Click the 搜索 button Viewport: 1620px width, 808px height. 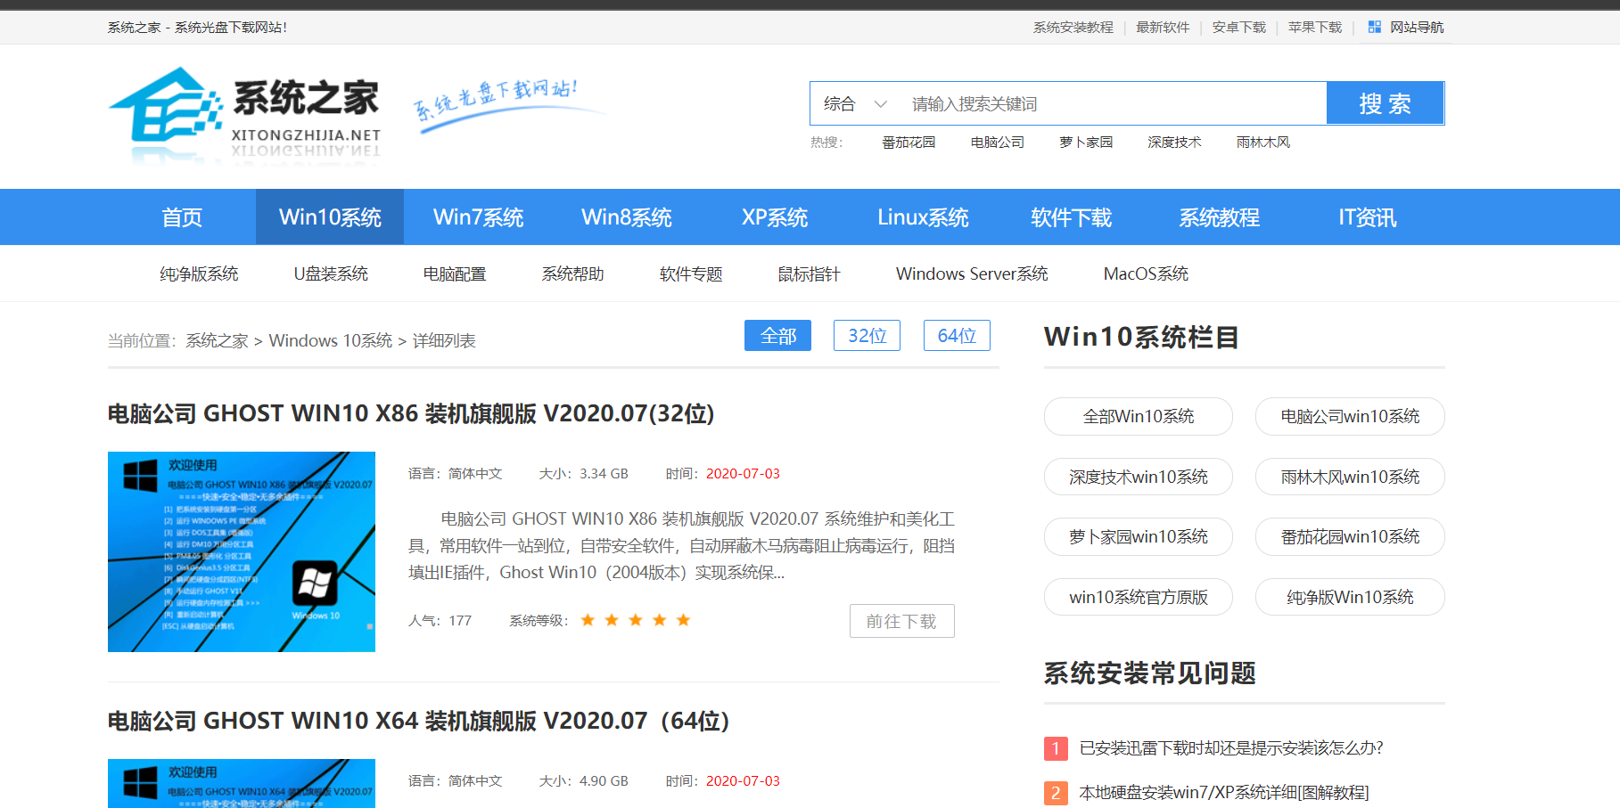click(x=1385, y=103)
